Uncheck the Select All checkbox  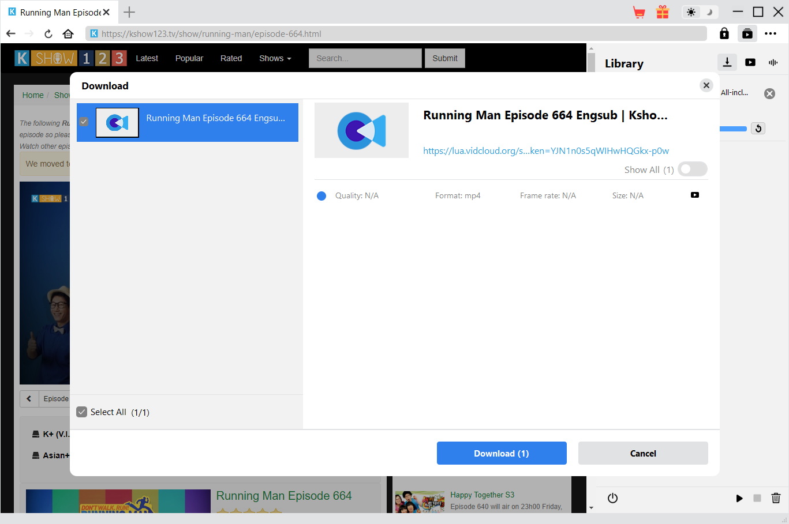coord(82,412)
